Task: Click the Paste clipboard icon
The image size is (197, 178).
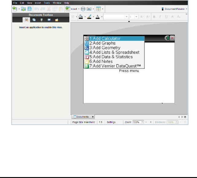Action: (61, 9)
